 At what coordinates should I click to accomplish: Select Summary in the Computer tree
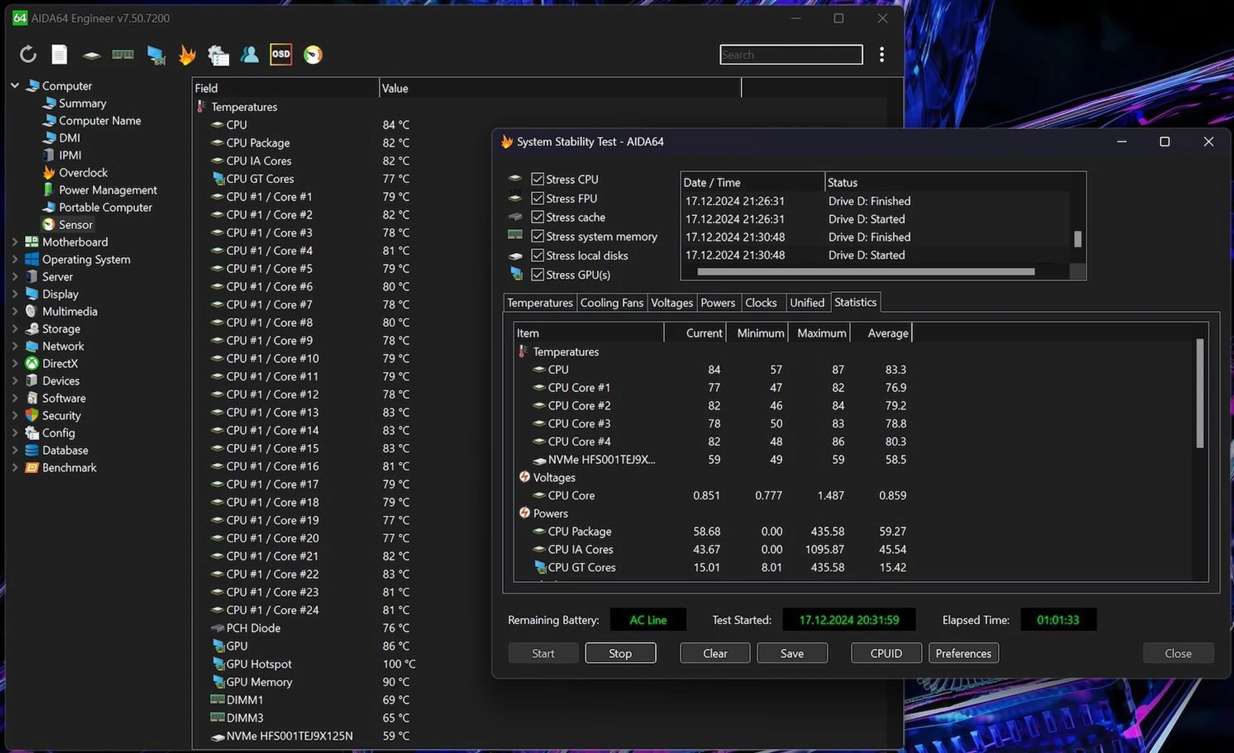click(82, 103)
